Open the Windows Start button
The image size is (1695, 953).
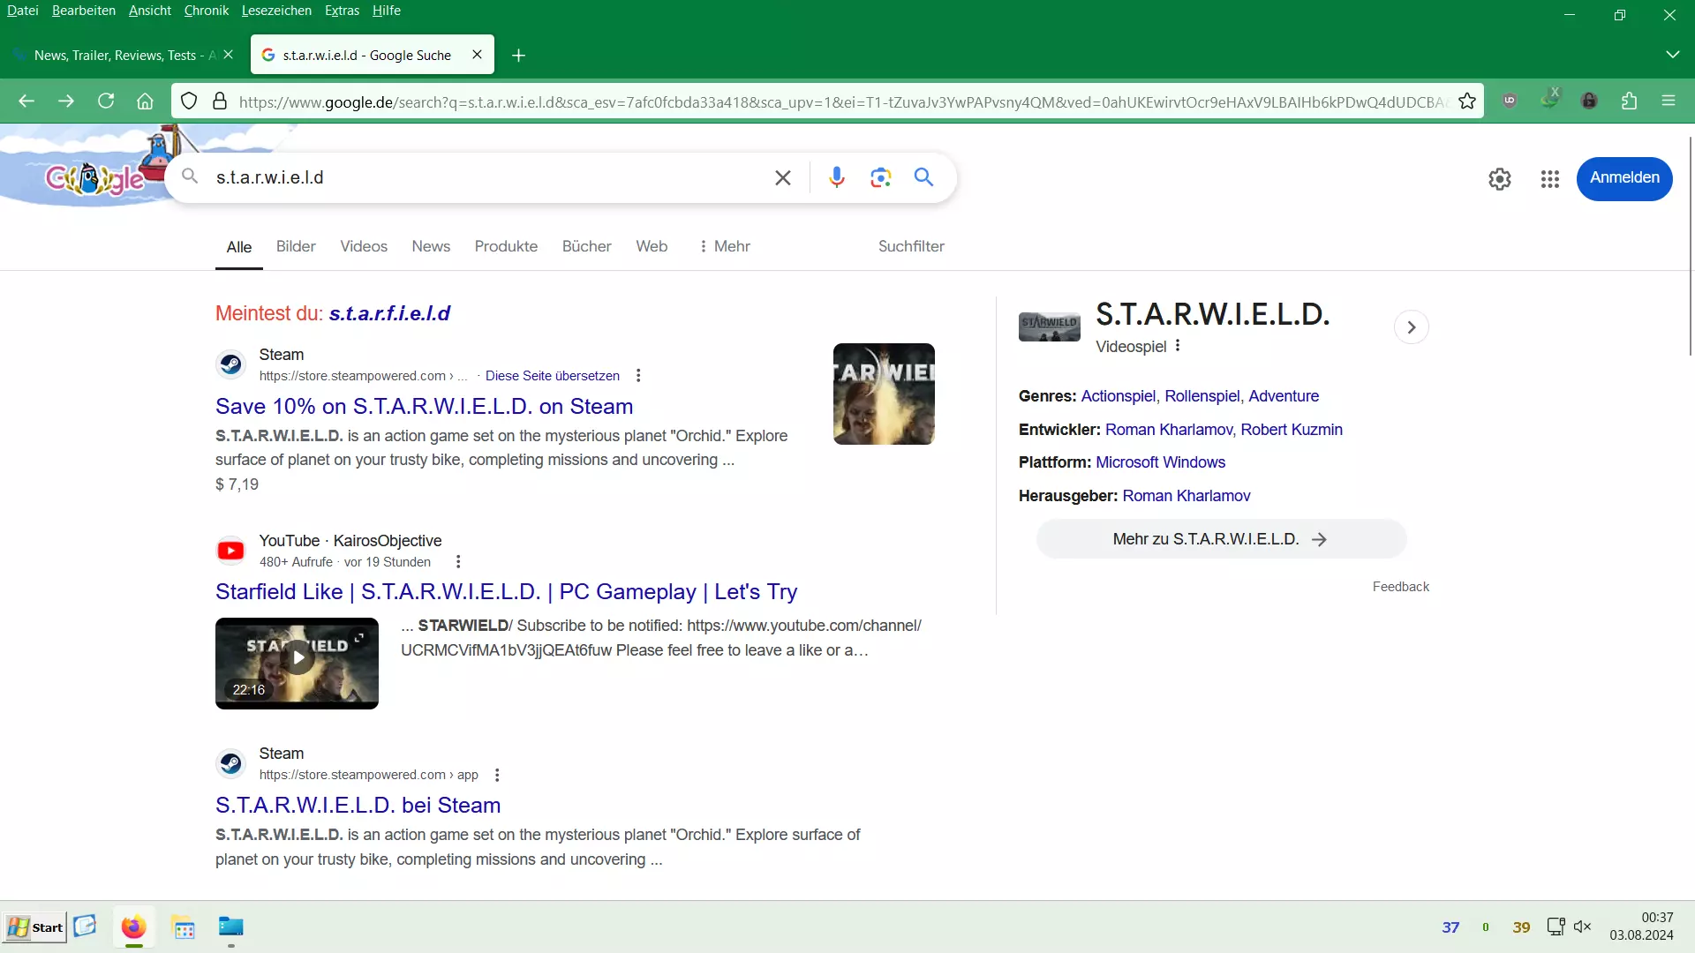[x=34, y=927]
